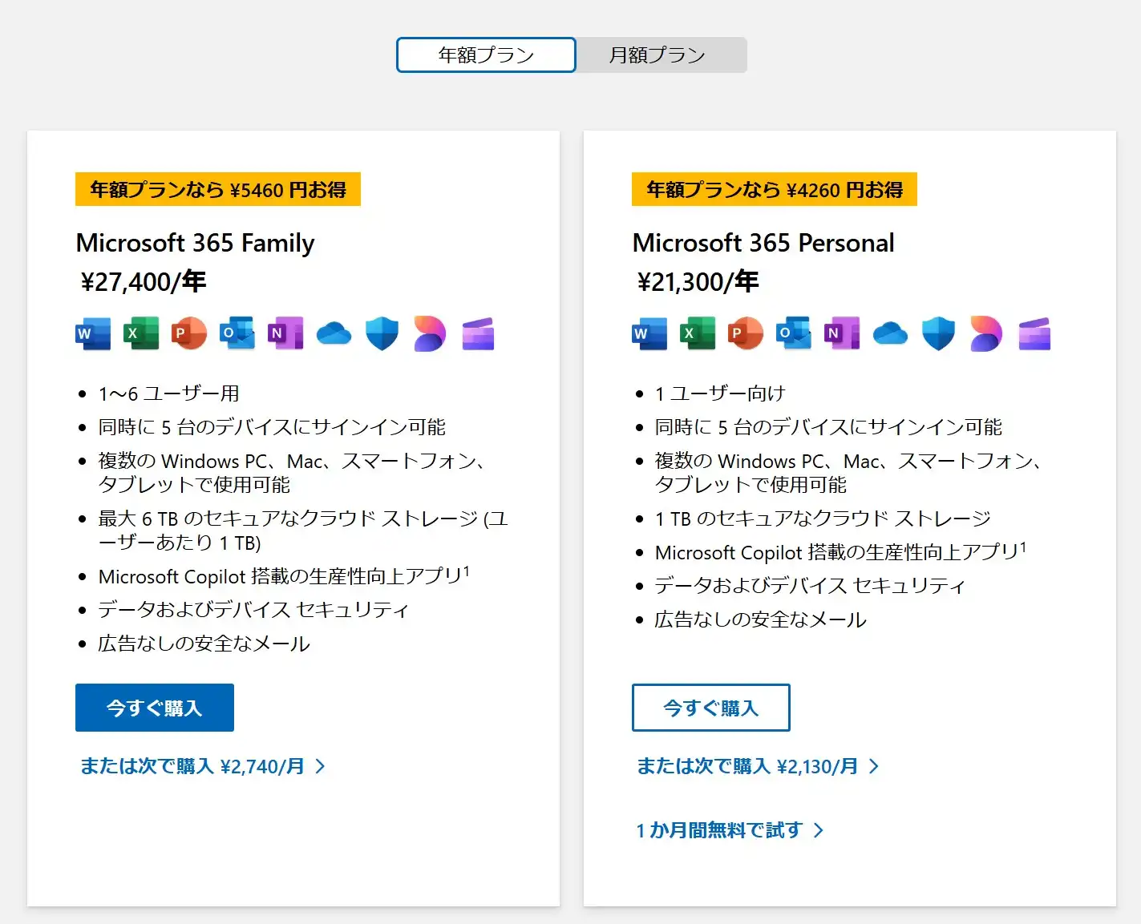Select the Copilot icon under Microsoft 365 Personal
The width and height of the screenshot is (1141, 924).
[985, 333]
